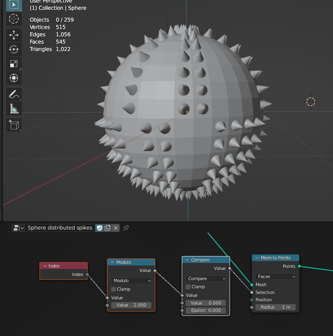Image resolution: width=333 pixels, height=336 pixels.
Task: Duplicate the node group with copy button
Action: (108, 228)
